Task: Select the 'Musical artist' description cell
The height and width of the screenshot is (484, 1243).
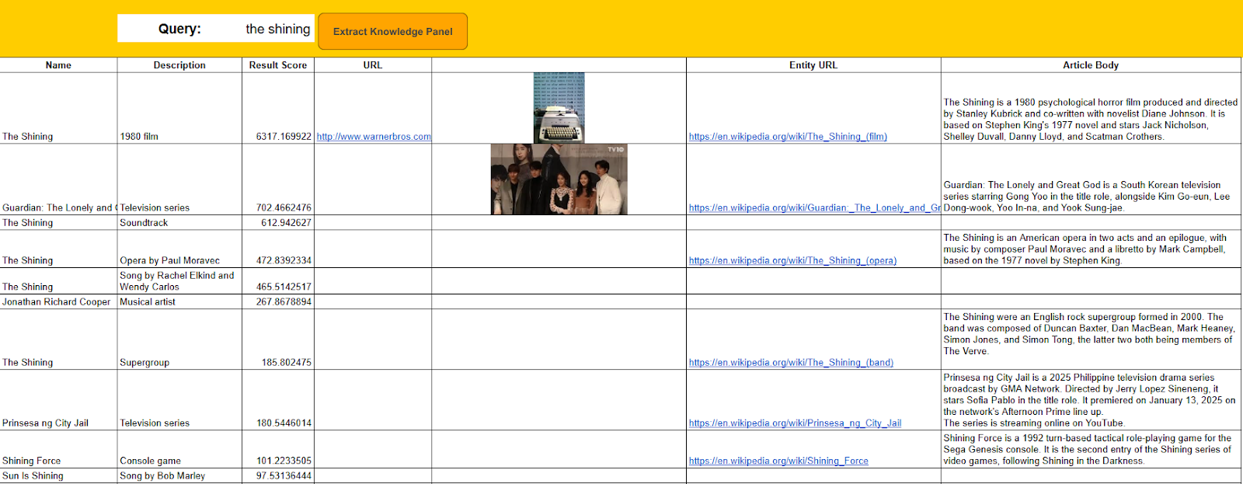Action: coord(179,302)
